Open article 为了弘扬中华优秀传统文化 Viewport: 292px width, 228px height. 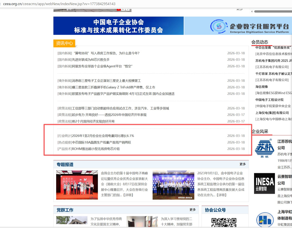tap(106, 221)
